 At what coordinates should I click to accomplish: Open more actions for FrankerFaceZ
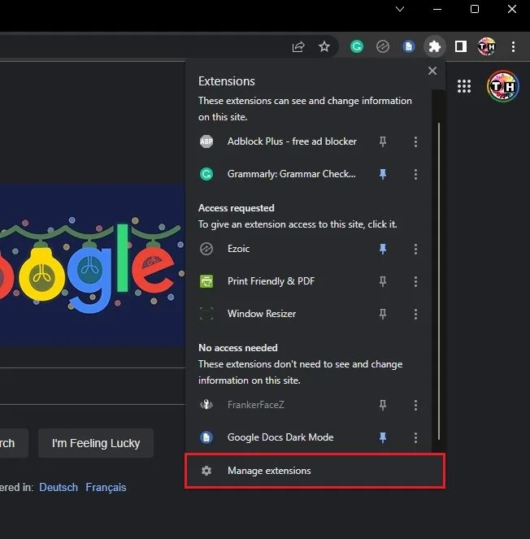click(x=415, y=405)
